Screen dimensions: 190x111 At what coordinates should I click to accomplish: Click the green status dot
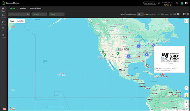(146, 14)
